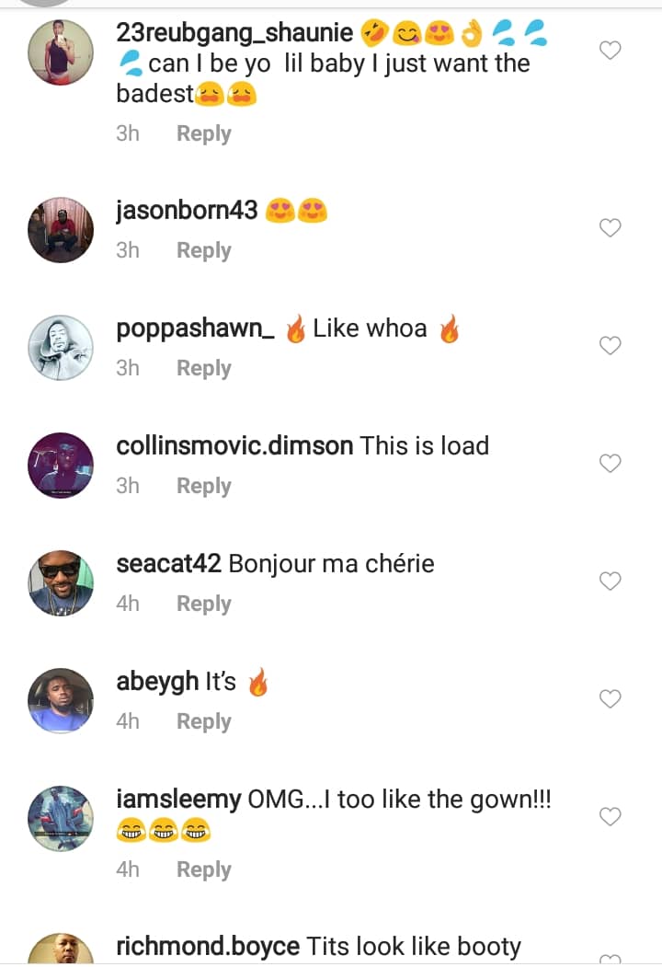Like poppashawn_'s "Like whoa" comment
This screenshot has height=967, width=662.
pos(611,345)
